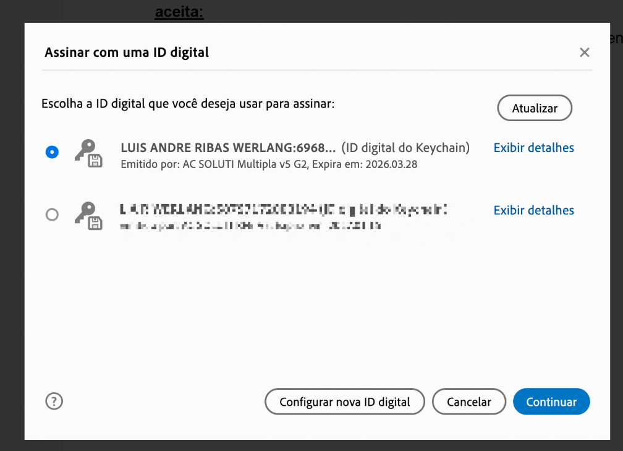Click the ID digital do Keychain label

pos(405,148)
